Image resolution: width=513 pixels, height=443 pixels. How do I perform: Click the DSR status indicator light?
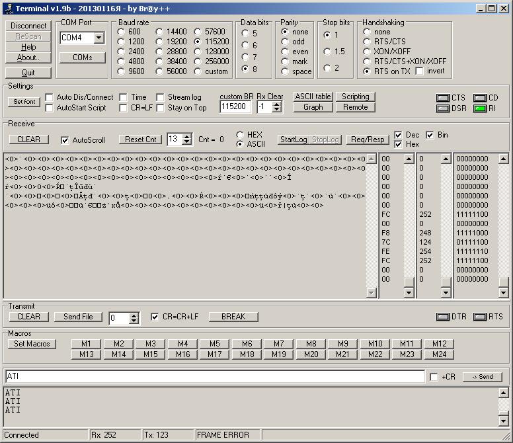(443, 108)
